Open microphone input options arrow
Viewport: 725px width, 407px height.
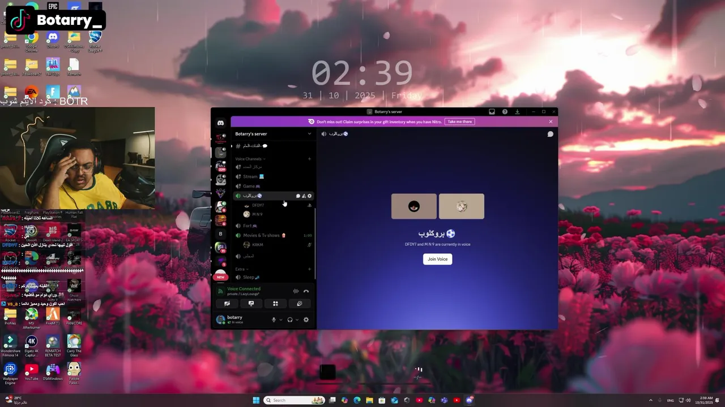[x=281, y=319]
